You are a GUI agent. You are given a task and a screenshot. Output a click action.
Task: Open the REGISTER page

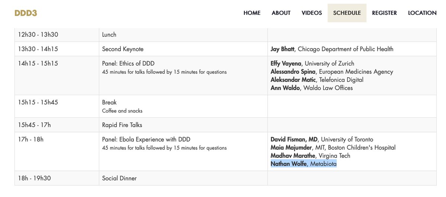pyautogui.click(x=384, y=13)
